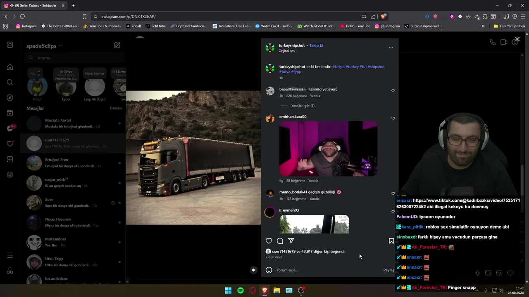
Task: Save the post with bookmark icon
Action: coord(391,241)
